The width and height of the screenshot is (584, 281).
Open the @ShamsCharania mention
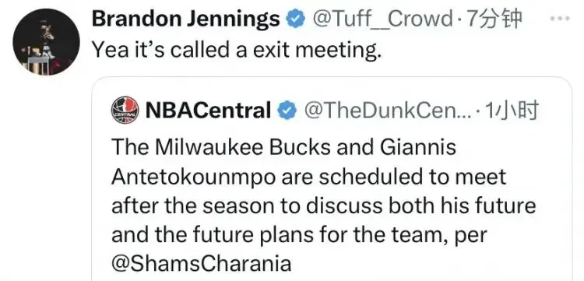pos(201,264)
